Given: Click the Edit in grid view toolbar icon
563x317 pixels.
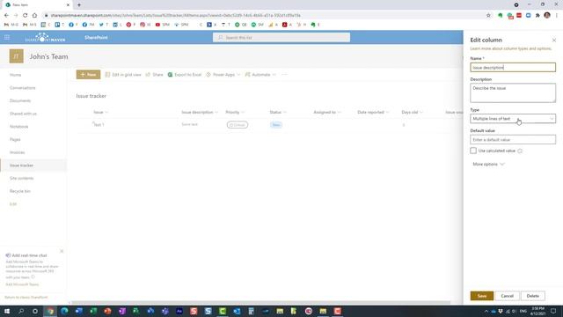Looking at the screenshot, I should (107, 74).
